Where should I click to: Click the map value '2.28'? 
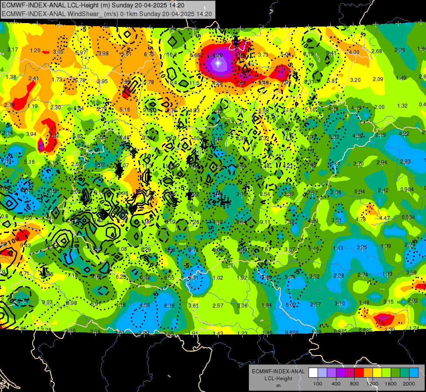pos(339,276)
